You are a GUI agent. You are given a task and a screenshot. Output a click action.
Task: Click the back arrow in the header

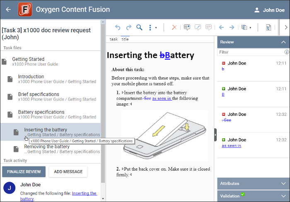[x=8, y=10]
